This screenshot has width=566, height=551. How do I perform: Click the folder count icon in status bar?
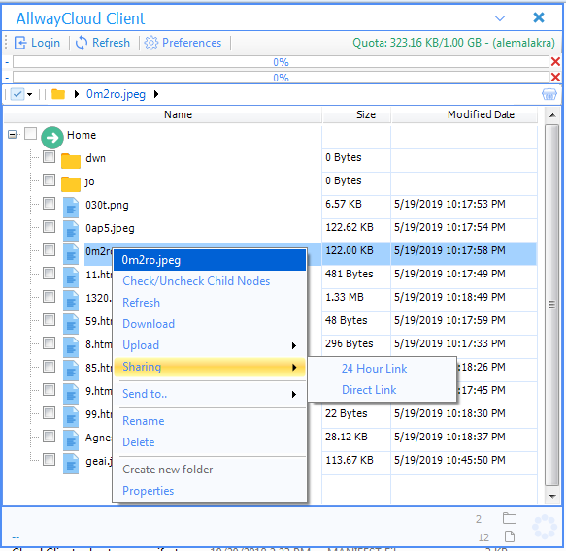[x=510, y=518]
